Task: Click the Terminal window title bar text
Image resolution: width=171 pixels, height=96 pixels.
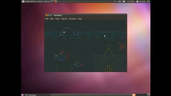Action: click(58, 15)
